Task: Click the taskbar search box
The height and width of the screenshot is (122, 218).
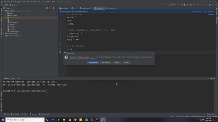Action: (x=25, y=120)
